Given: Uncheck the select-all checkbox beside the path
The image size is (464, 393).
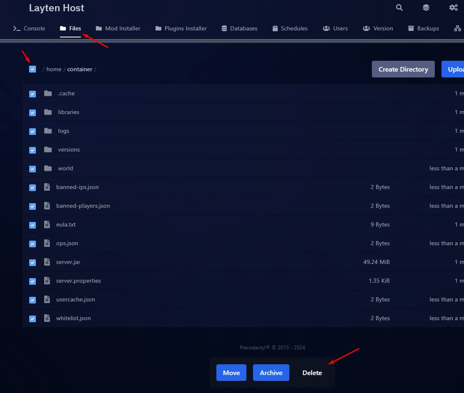Looking at the screenshot, I should (x=33, y=69).
